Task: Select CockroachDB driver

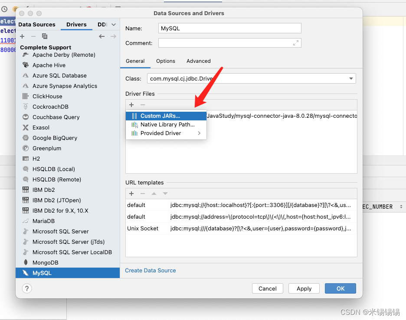Action: (68, 107)
